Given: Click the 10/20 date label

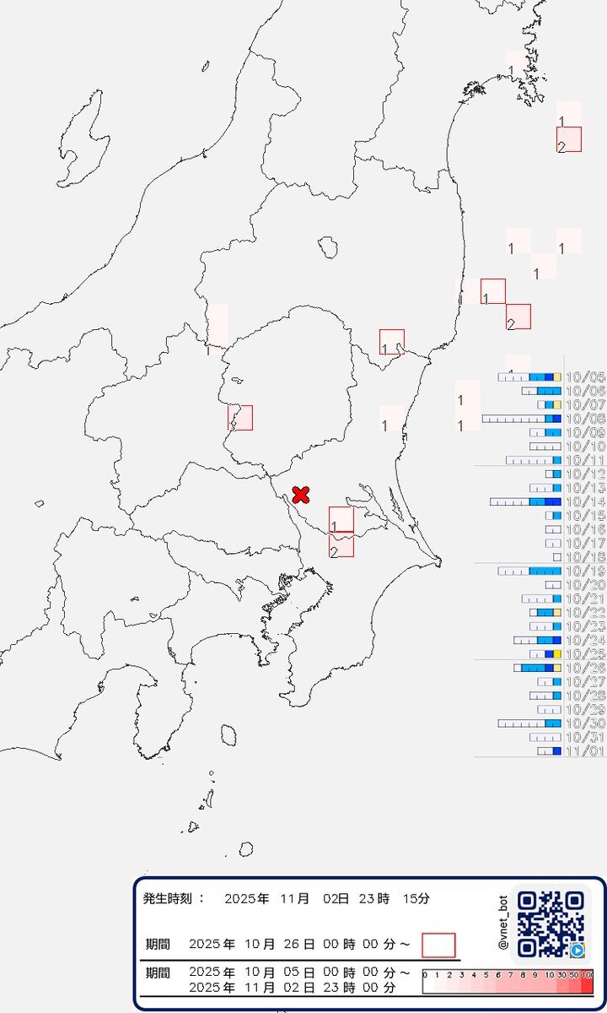Looking at the screenshot, I should pos(585,584).
